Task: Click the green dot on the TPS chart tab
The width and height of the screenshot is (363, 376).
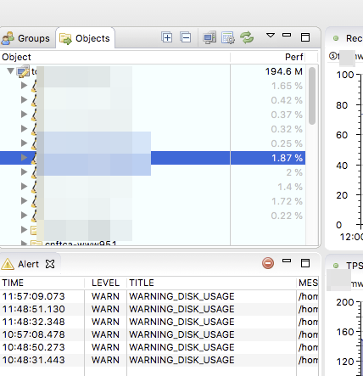Action: click(336, 266)
